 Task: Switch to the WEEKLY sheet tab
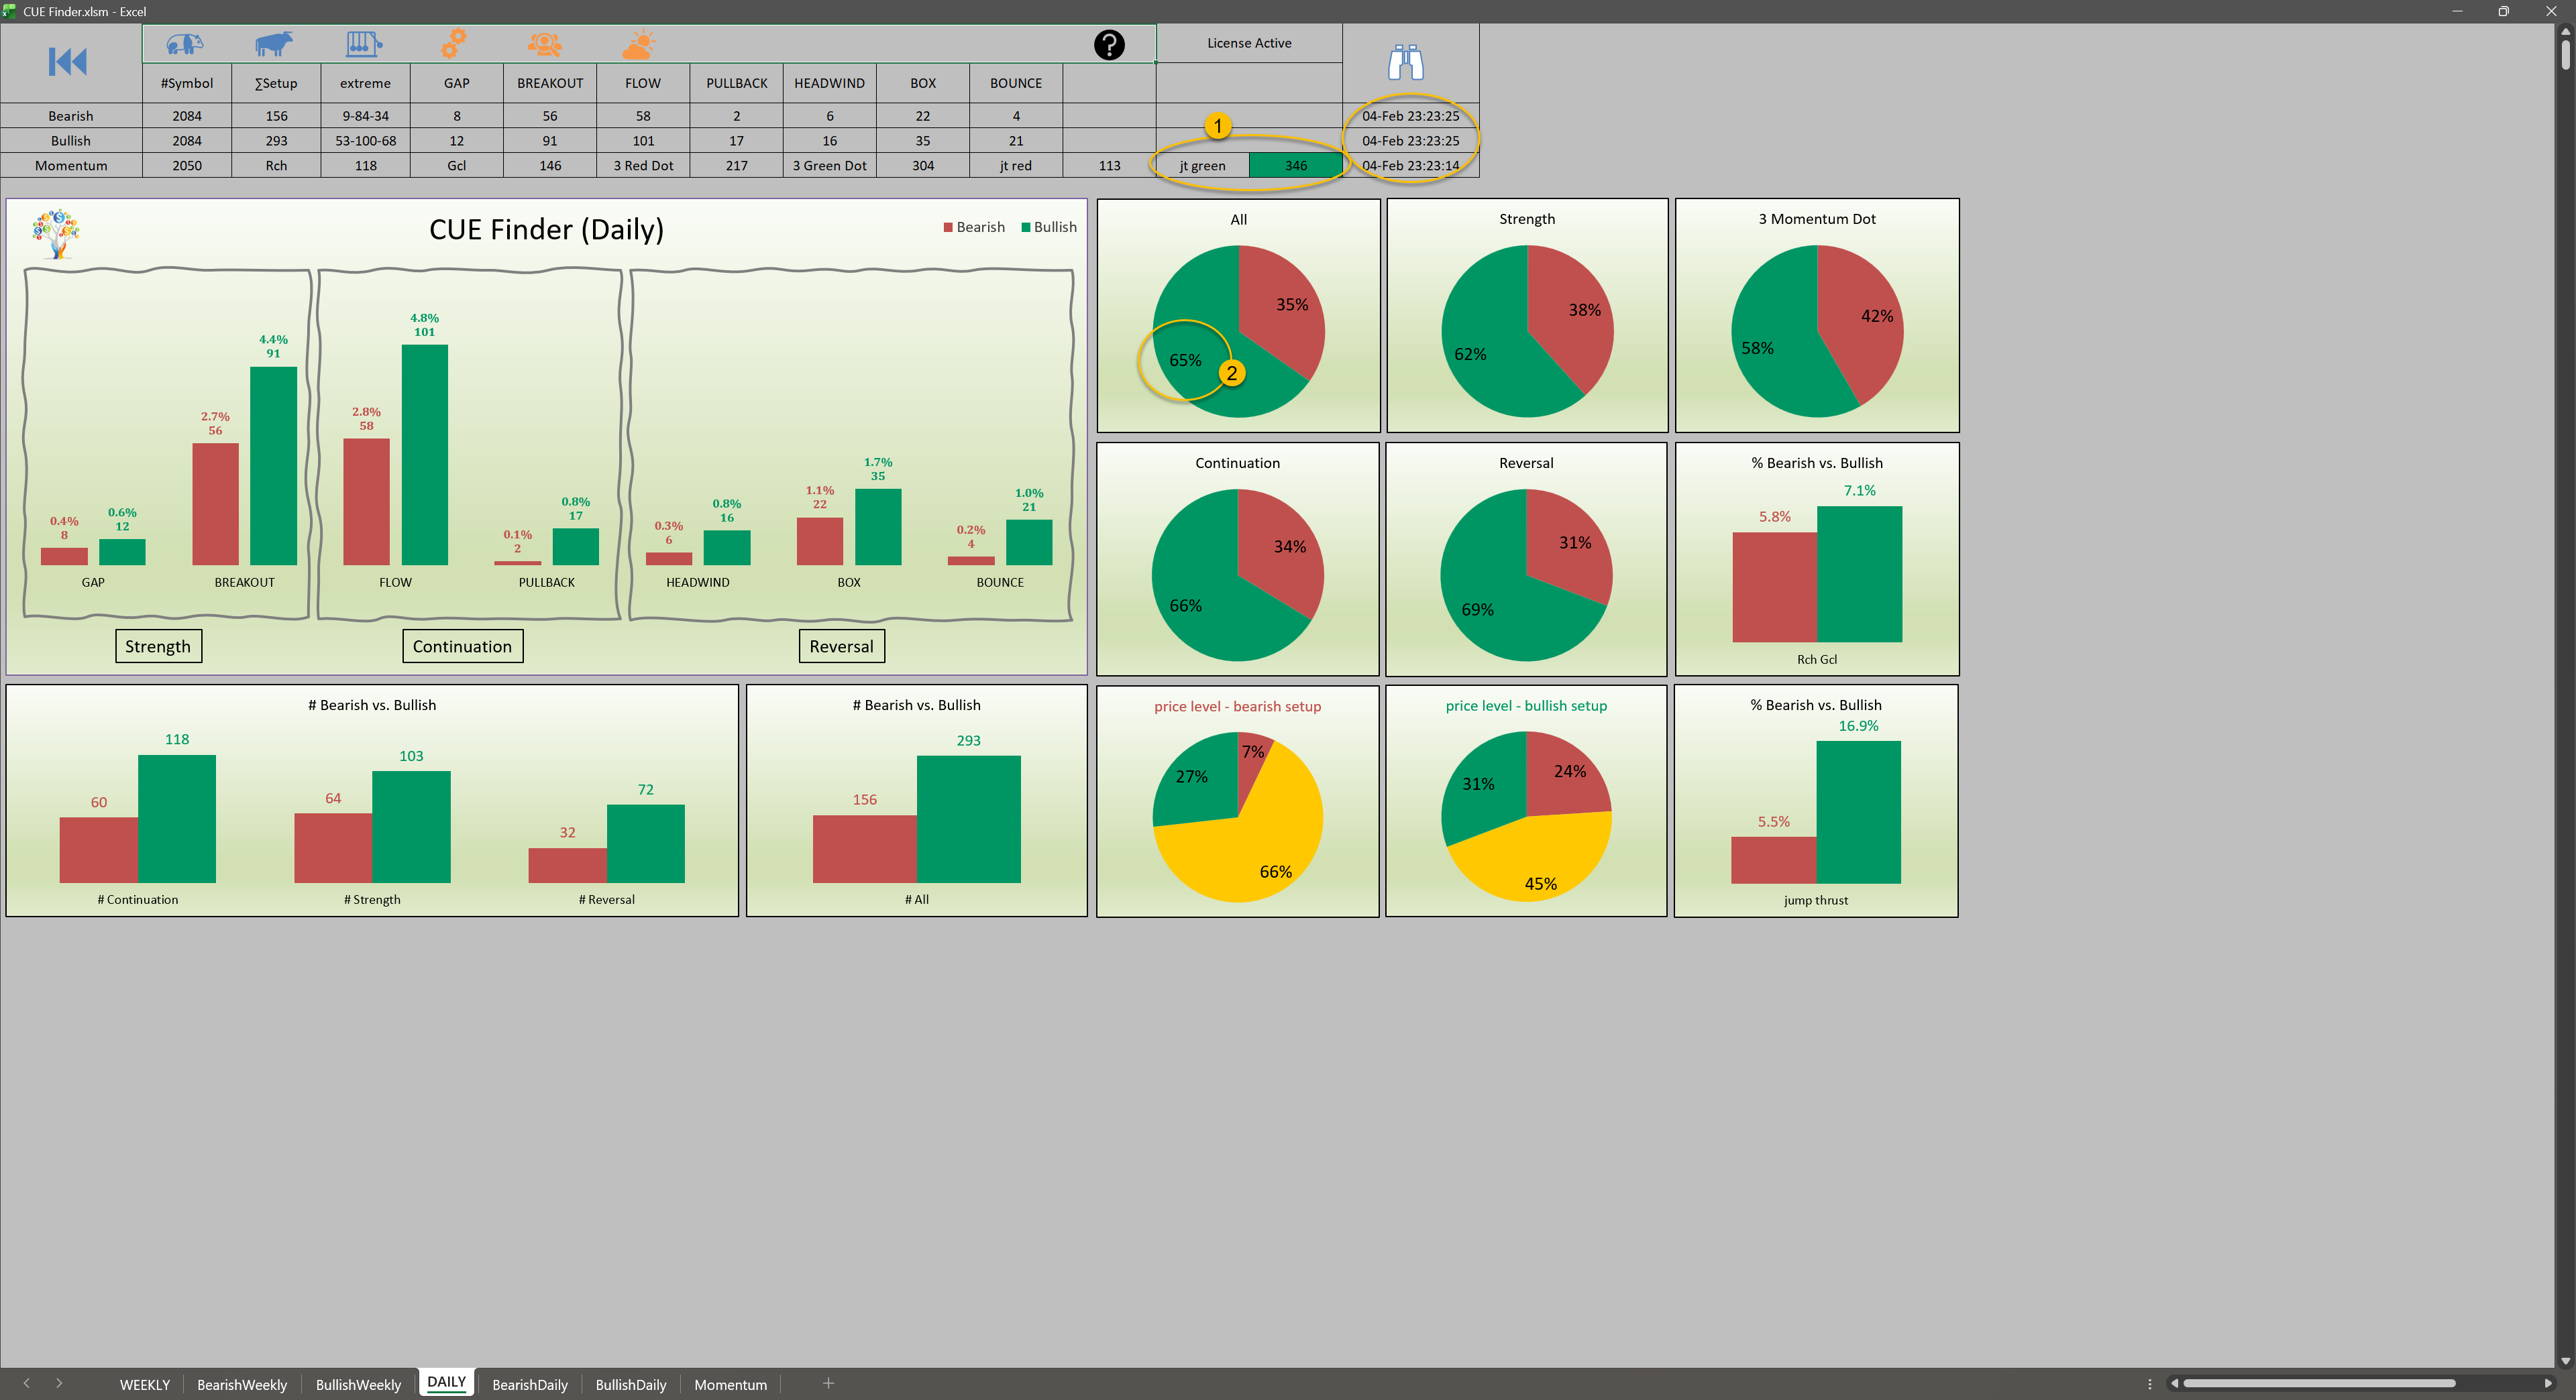pos(145,1384)
